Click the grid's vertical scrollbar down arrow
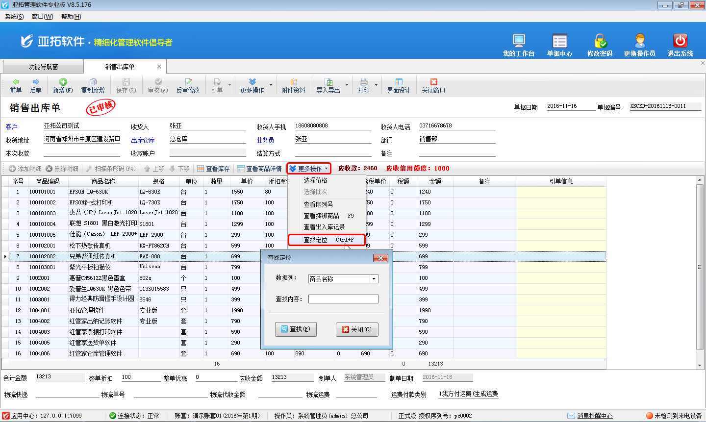This screenshot has height=422, width=706. click(x=700, y=365)
